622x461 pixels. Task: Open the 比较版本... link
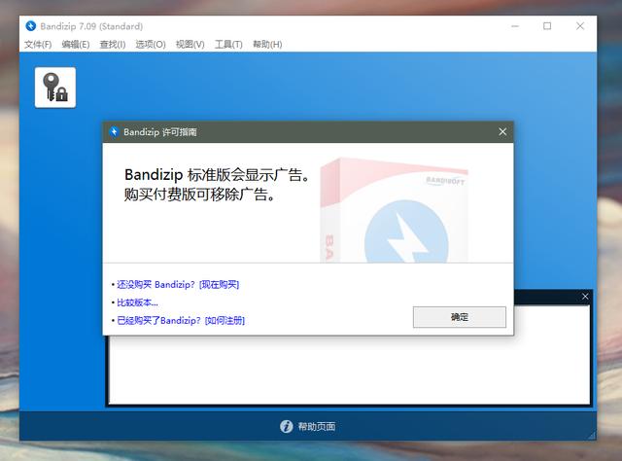(137, 302)
